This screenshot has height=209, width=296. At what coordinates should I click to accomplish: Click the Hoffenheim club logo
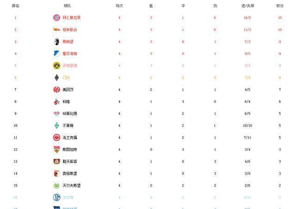[x=56, y=54]
